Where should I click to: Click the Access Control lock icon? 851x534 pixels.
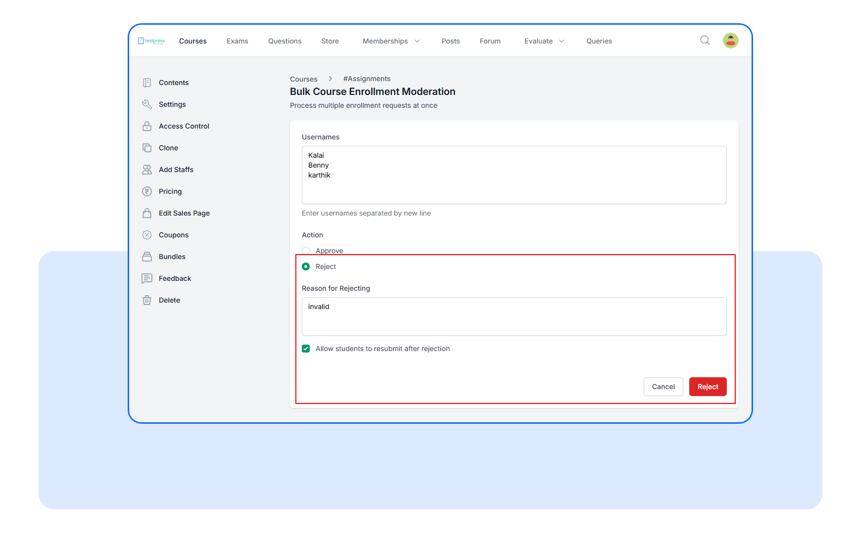click(x=147, y=126)
